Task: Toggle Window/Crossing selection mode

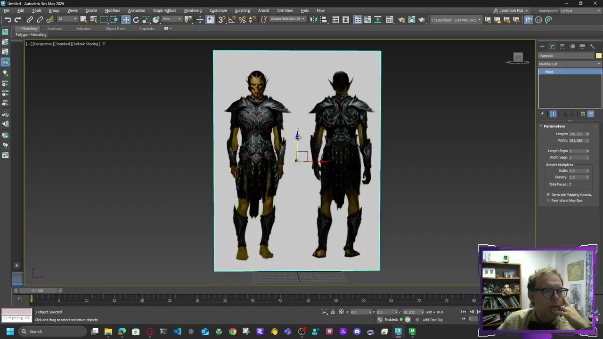Action: [x=114, y=19]
